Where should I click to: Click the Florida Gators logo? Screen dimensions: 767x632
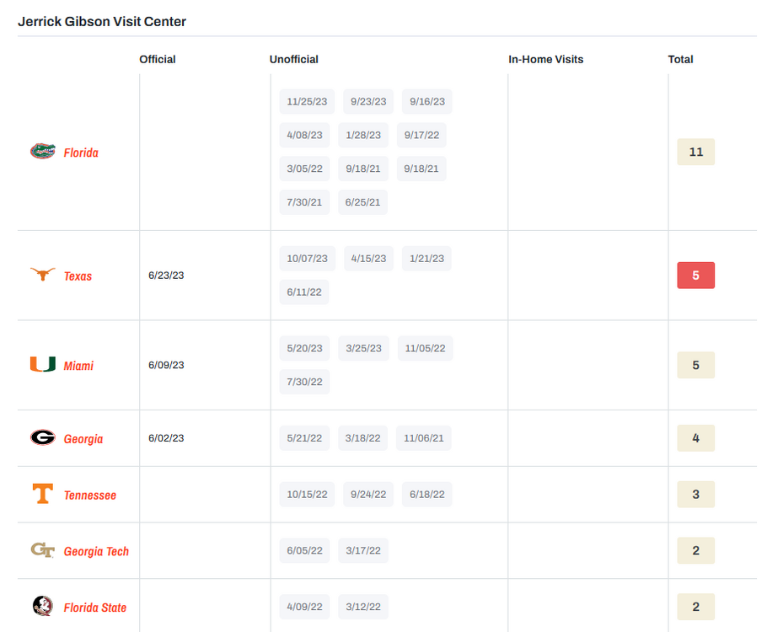pos(43,152)
